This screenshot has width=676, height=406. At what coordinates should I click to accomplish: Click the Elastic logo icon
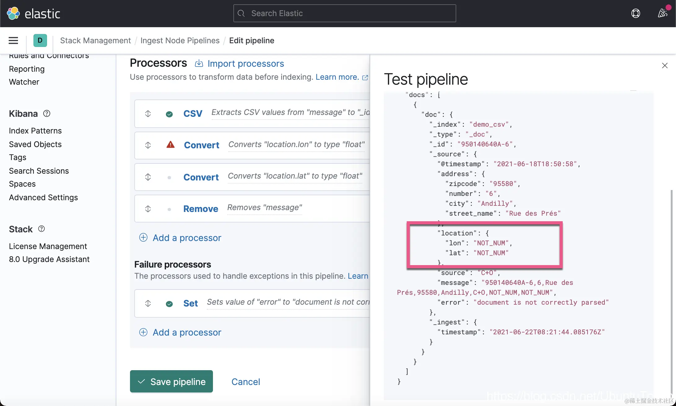tap(13, 13)
